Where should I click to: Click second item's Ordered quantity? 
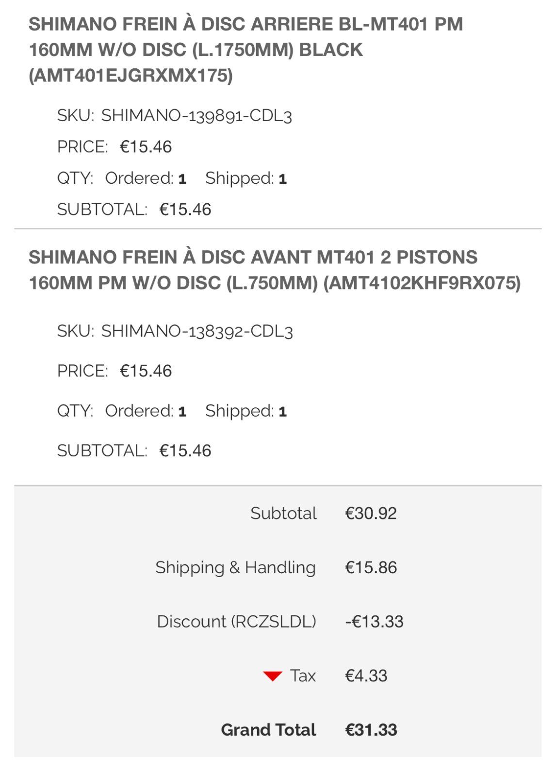[182, 412]
